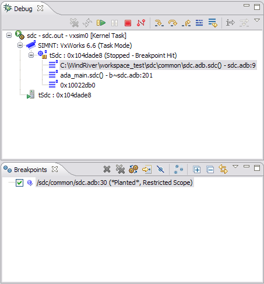The image size is (264, 284).
Task: Collapse the sdc.out vxsim0 Kernel Task node
Action: pyautogui.click(x=9, y=36)
